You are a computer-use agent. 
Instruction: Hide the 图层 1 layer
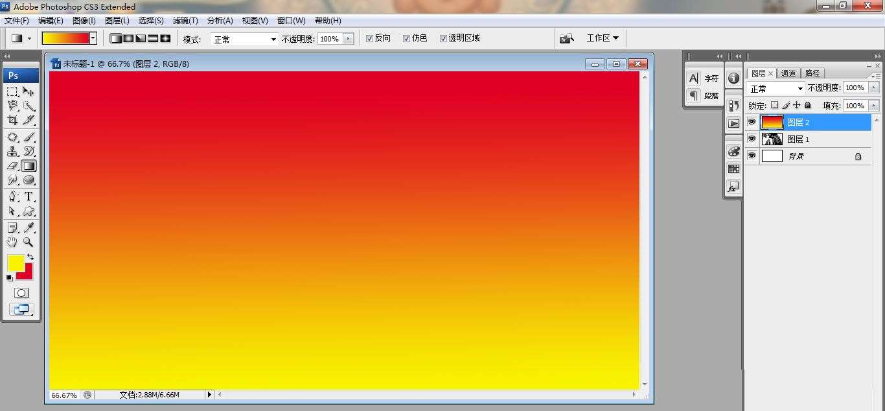pos(752,139)
